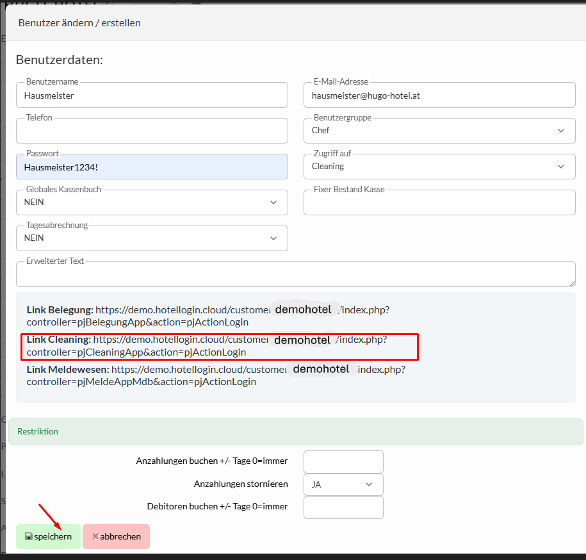Image resolution: width=586 pixels, height=560 pixels.
Task: Click the Erweiterter Text textarea
Action: coord(295,274)
